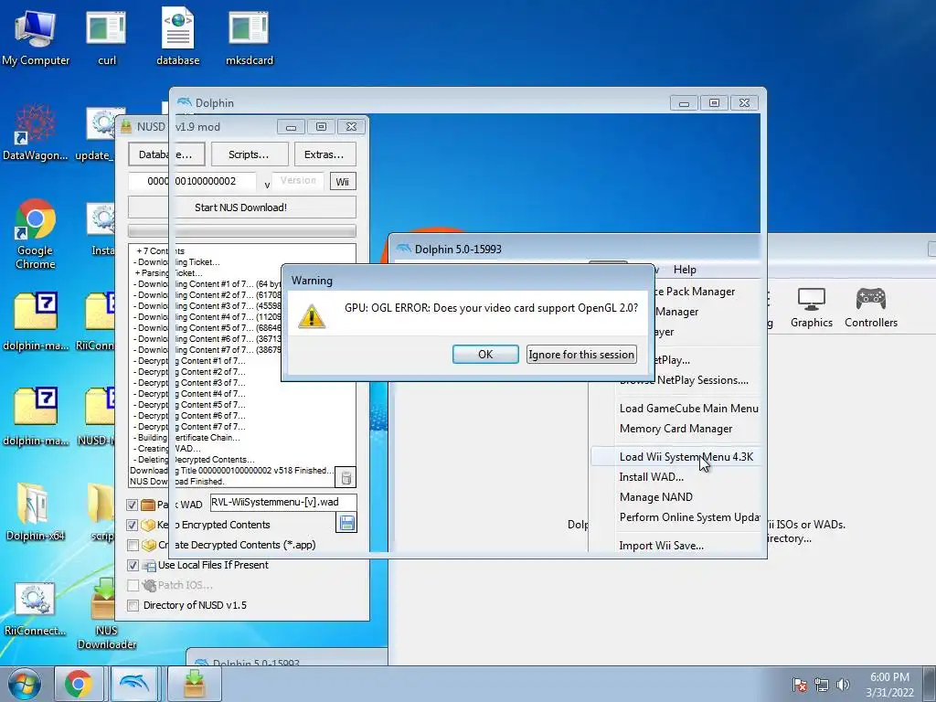
Task: Open NUS Downloader desktop icon
Action: (106, 612)
